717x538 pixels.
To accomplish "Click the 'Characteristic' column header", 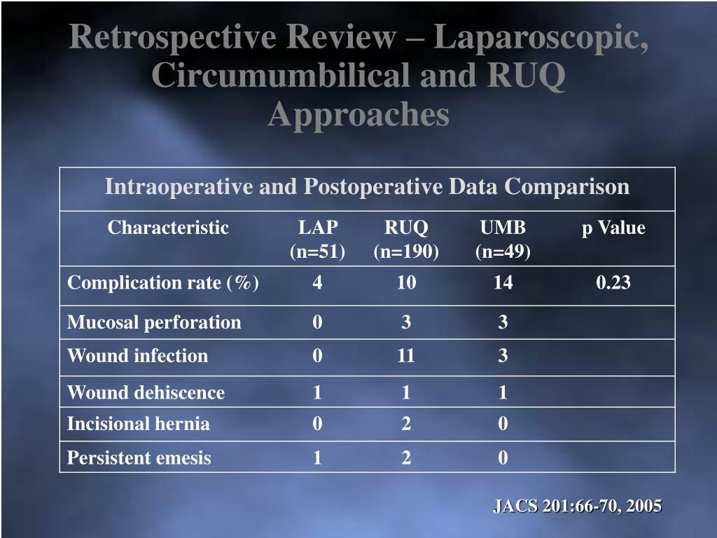I will pos(168,228).
